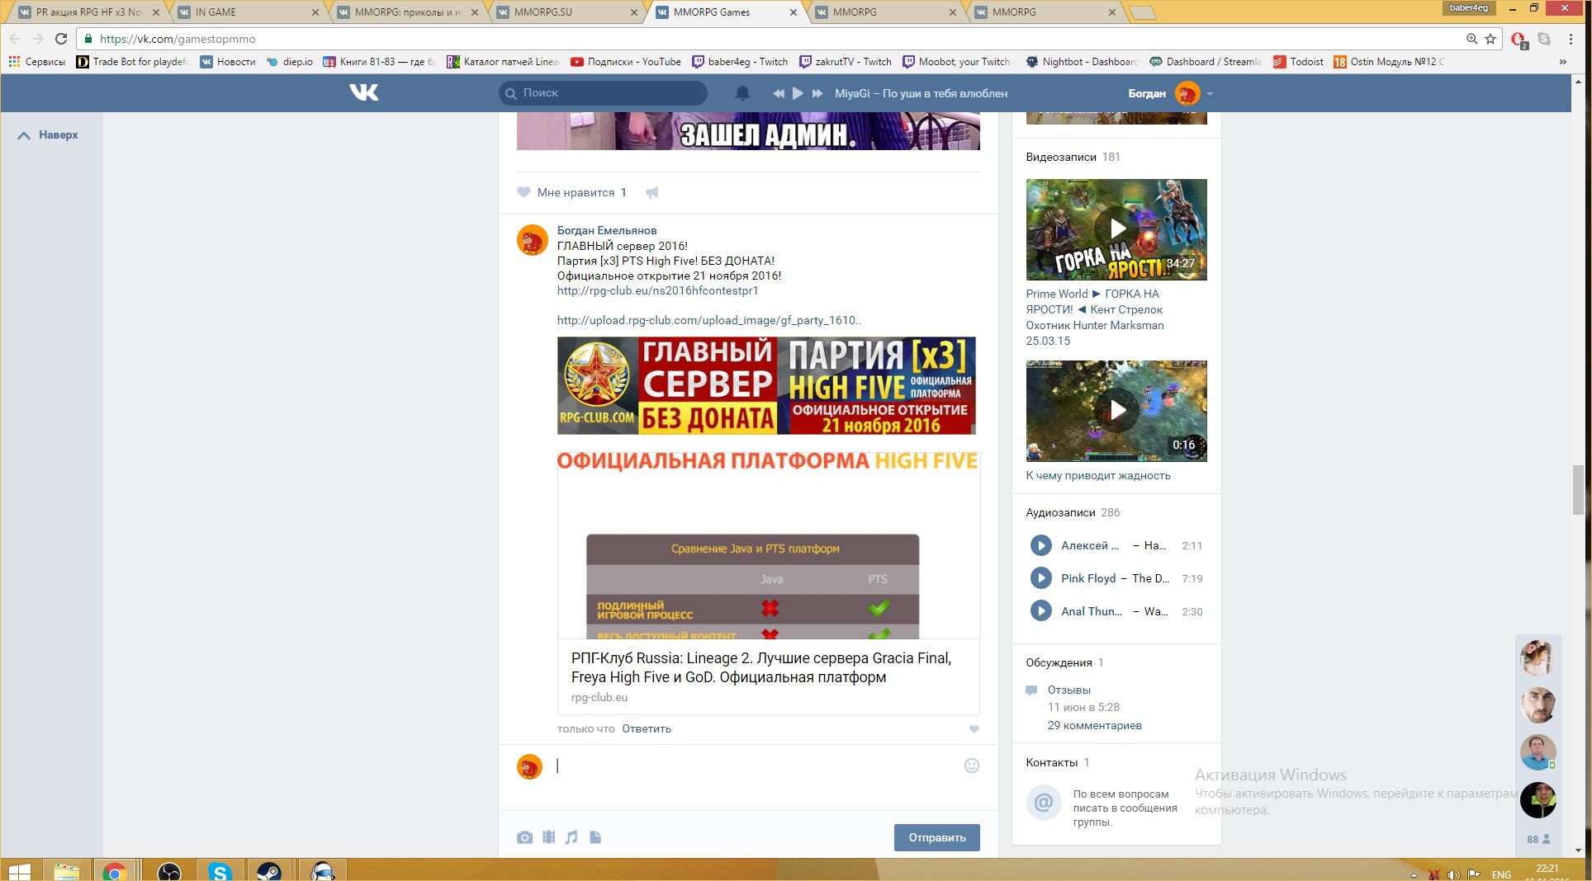Expand the Богдан profile dropdown arrow

pos(1210,94)
